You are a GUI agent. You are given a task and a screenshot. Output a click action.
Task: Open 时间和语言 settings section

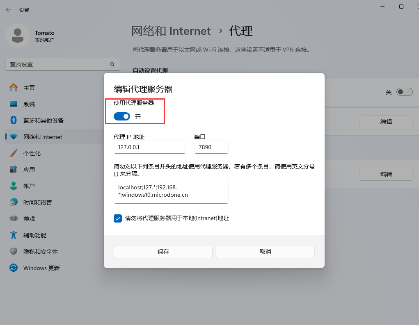(x=37, y=202)
